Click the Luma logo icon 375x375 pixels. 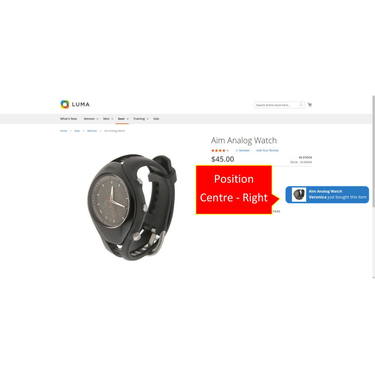pos(65,105)
